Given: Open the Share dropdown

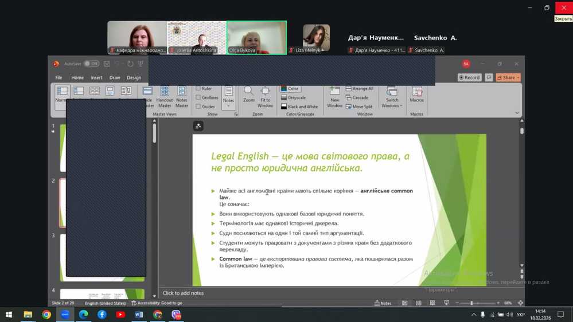Looking at the screenshot, I should (508, 77).
